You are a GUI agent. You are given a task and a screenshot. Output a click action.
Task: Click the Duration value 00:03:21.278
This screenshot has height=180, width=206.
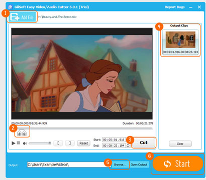(144, 123)
